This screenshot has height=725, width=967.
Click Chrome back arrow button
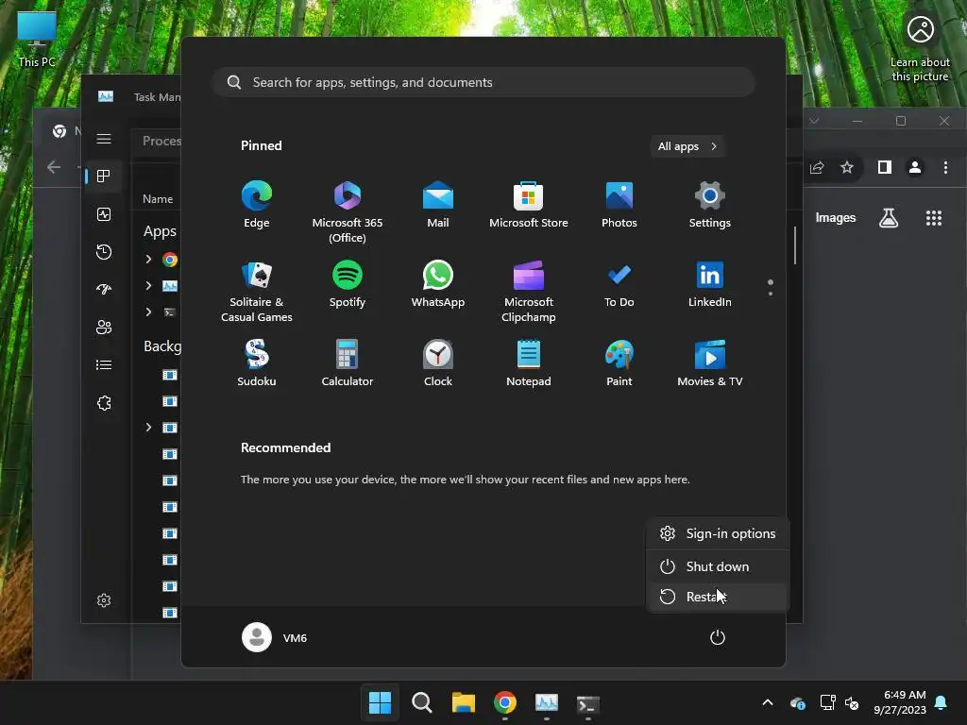(x=54, y=167)
